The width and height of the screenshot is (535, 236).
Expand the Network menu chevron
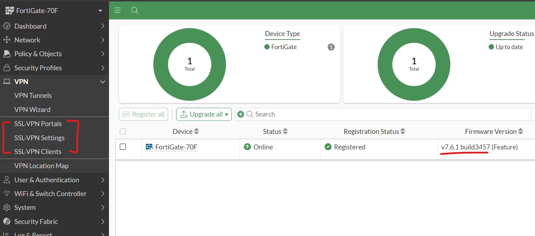pyautogui.click(x=103, y=40)
